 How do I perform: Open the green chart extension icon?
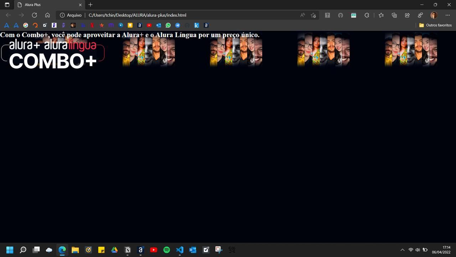(x=353, y=15)
